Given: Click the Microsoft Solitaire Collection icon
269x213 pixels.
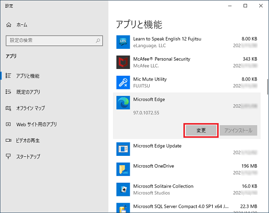Looking at the screenshot, I should pos(123,190).
